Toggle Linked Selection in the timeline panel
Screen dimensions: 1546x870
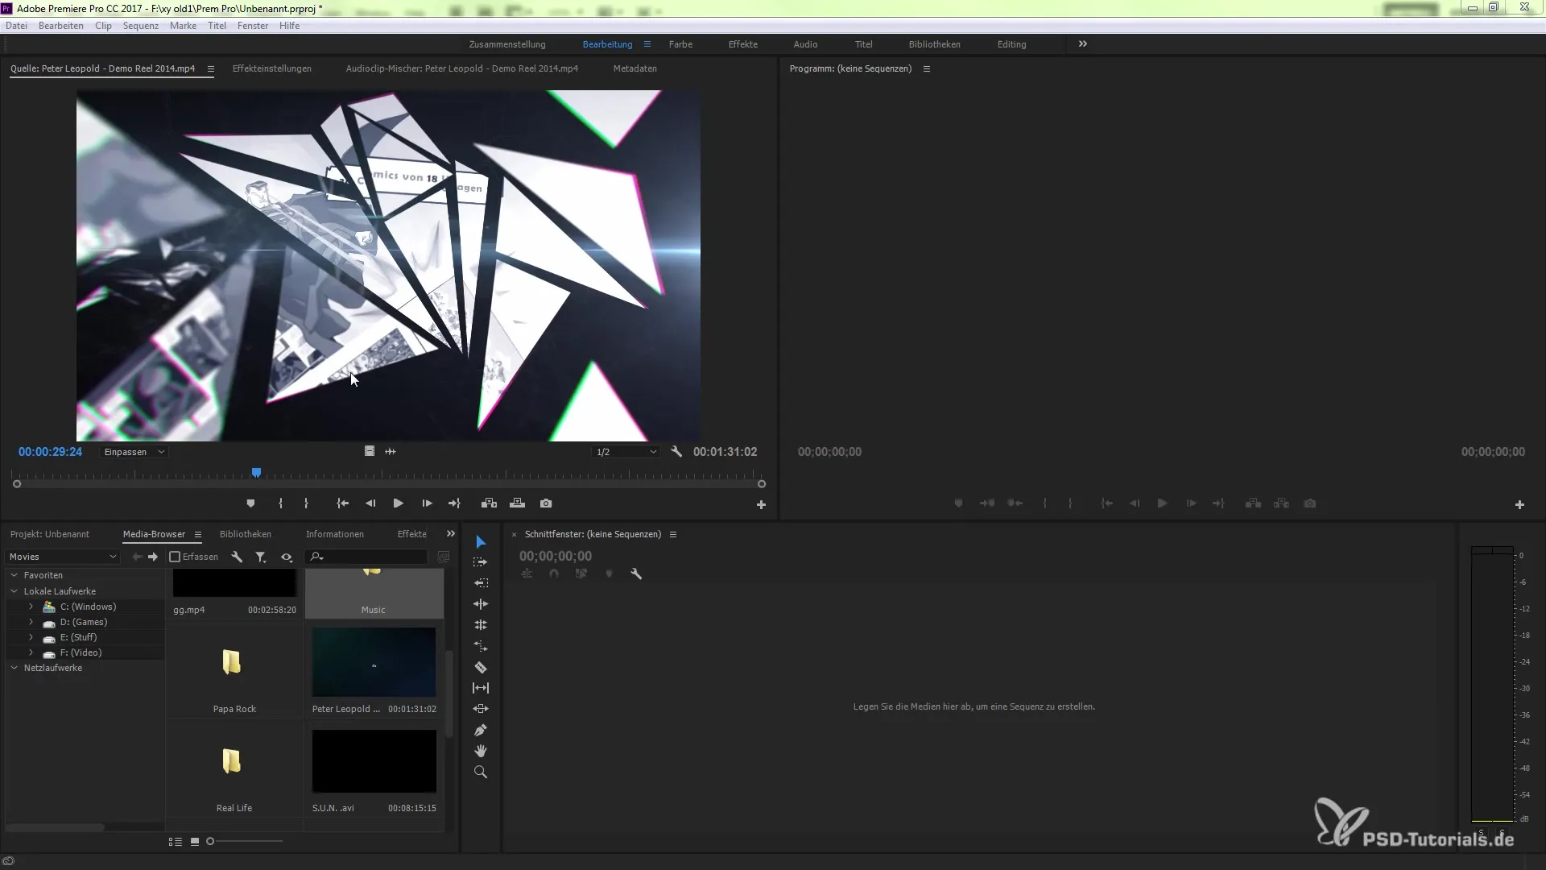[581, 574]
